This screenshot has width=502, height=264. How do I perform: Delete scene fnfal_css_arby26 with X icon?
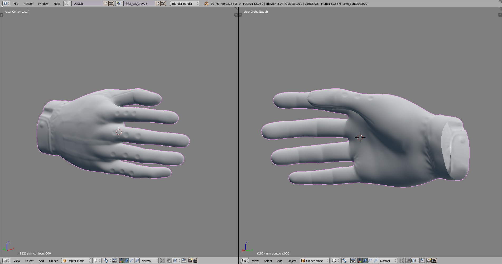click(163, 3)
